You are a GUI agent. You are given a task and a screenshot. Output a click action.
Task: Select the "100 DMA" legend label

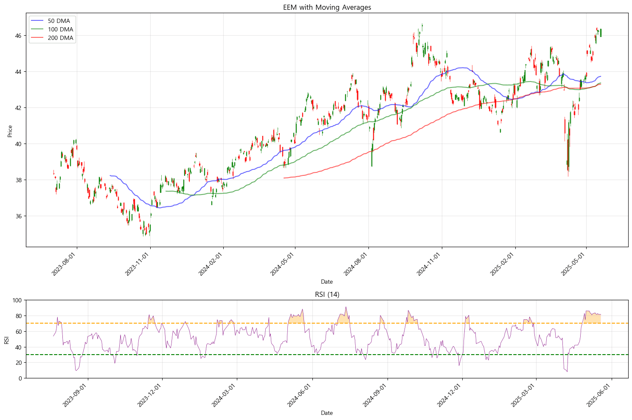(x=60, y=29)
